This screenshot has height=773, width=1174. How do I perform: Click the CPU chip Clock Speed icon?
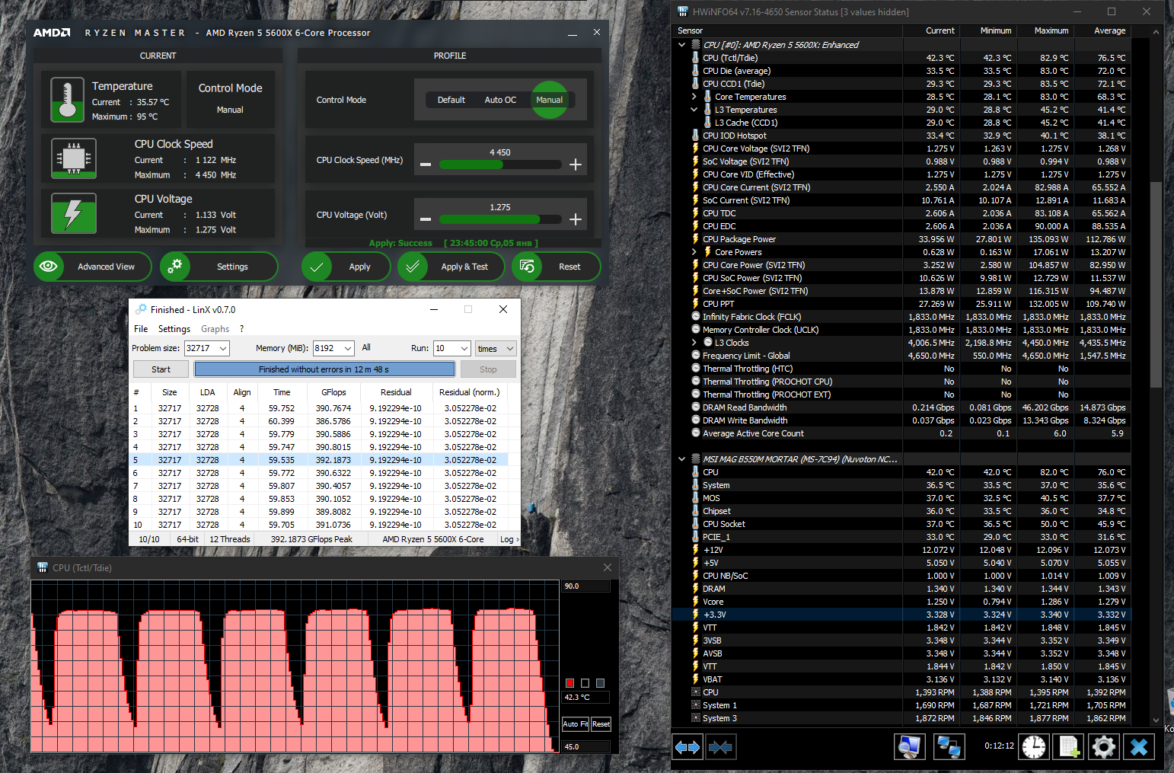click(74, 158)
